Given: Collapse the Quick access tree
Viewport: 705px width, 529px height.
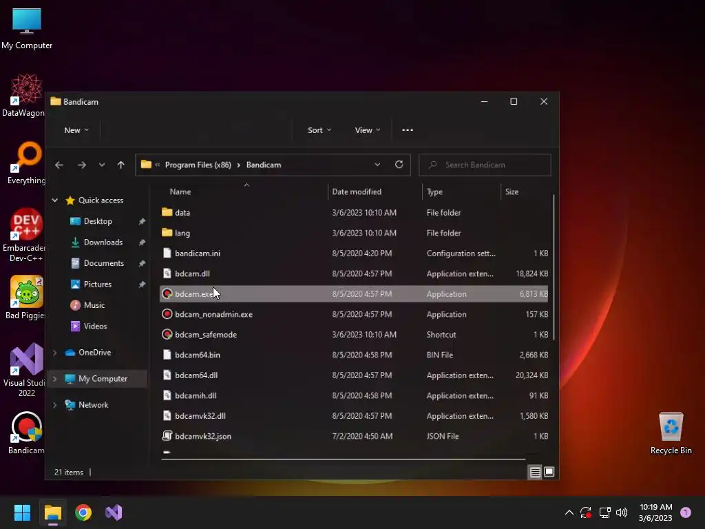Looking at the screenshot, I should click(x=55, y=200).
